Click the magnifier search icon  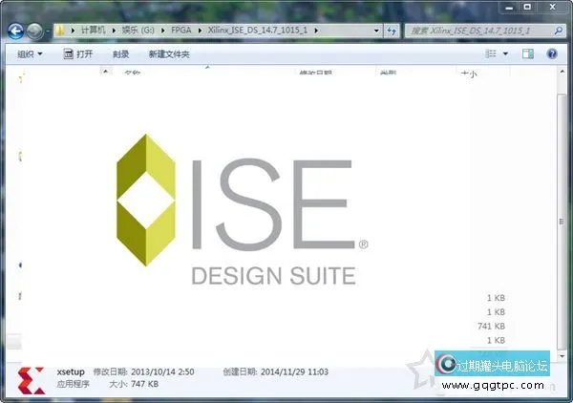558,31
